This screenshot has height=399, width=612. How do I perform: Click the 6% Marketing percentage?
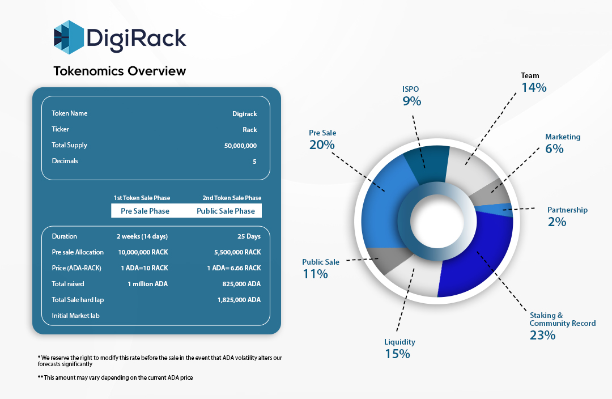[x=554, y=148]
